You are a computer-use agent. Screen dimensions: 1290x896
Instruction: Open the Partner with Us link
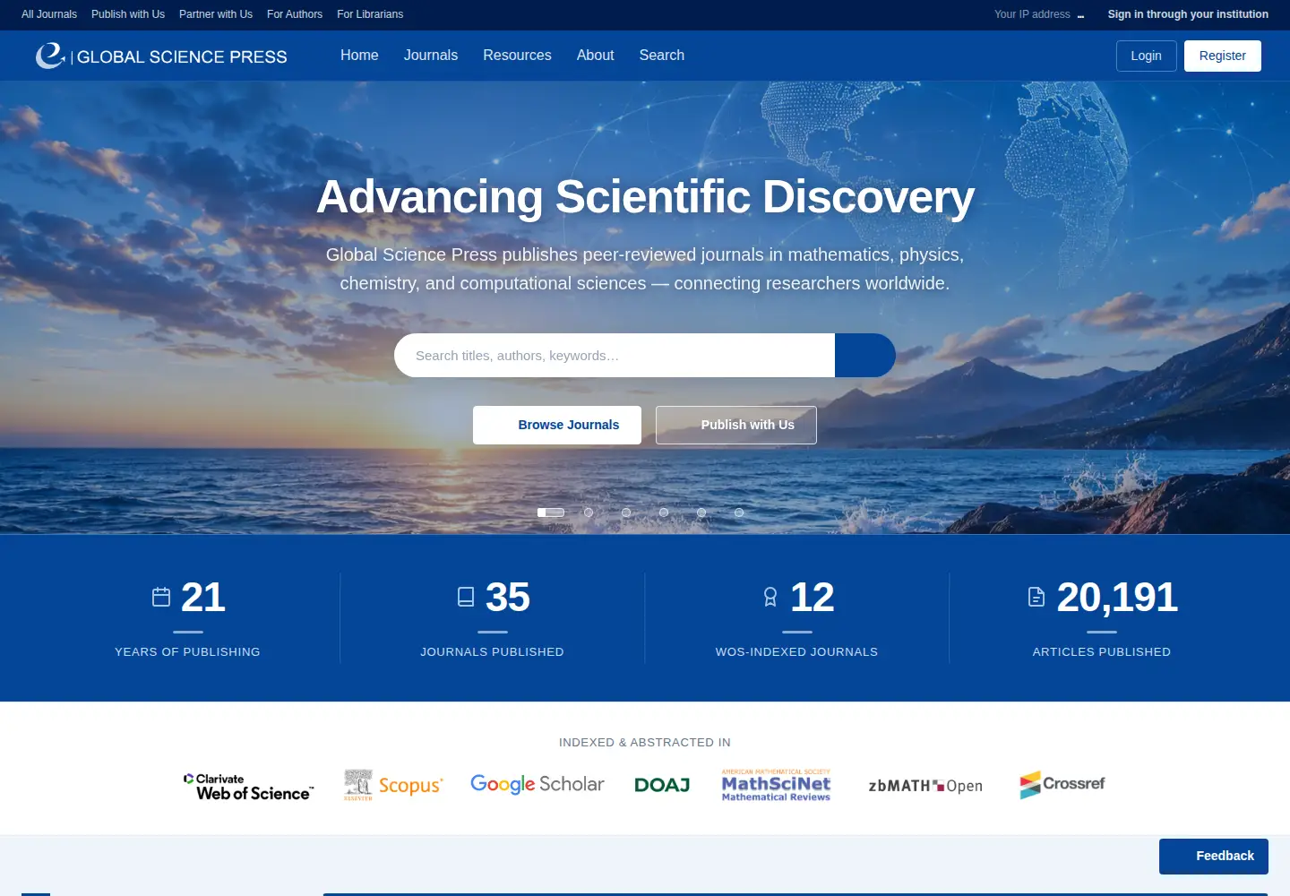(x=216, y=14)
